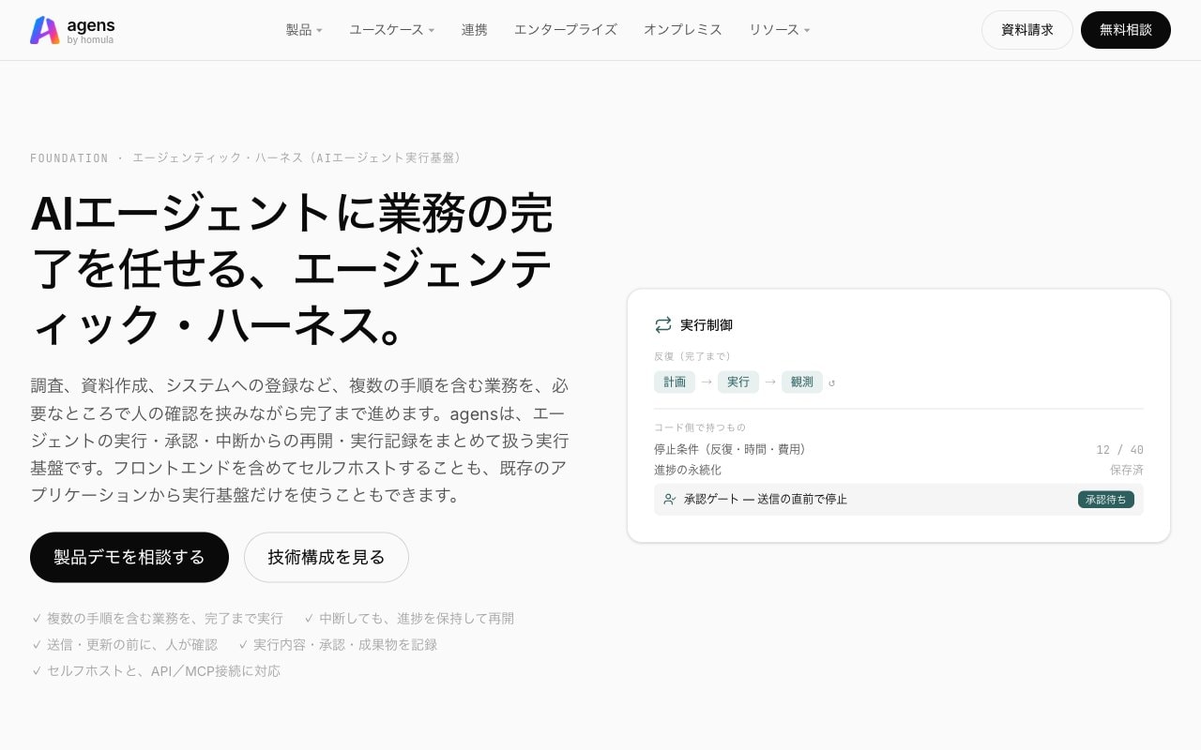Click the 保存済 status text
The image size is (1201, 750).
(1127, 471)
